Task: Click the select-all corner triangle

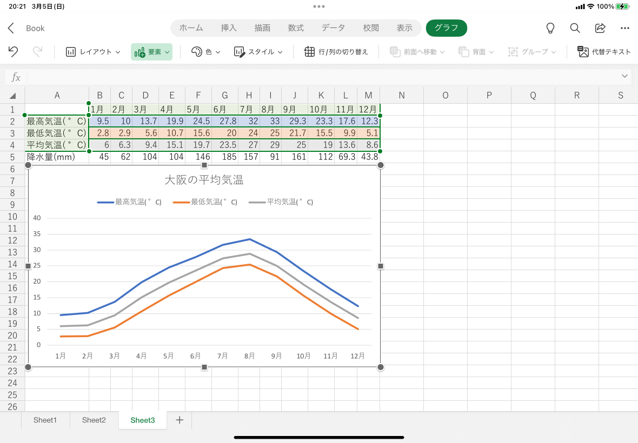Action: 13,96
